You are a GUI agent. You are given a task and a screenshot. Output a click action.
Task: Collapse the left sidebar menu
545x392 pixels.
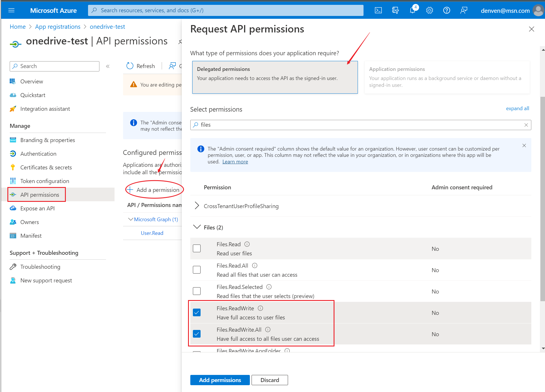point(108,66)
